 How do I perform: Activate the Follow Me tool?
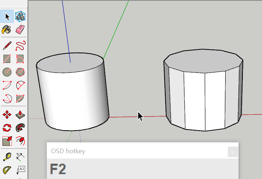click(x=20, y=128)
